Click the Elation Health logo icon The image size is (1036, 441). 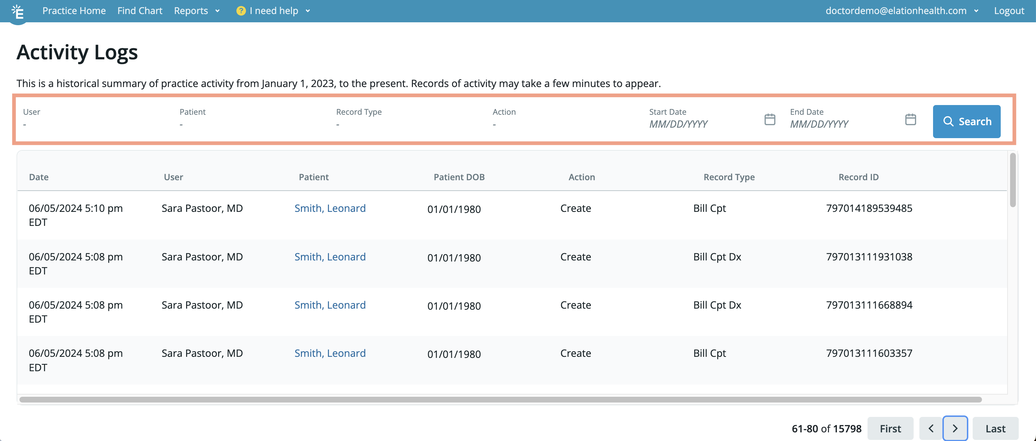[18, 11]
